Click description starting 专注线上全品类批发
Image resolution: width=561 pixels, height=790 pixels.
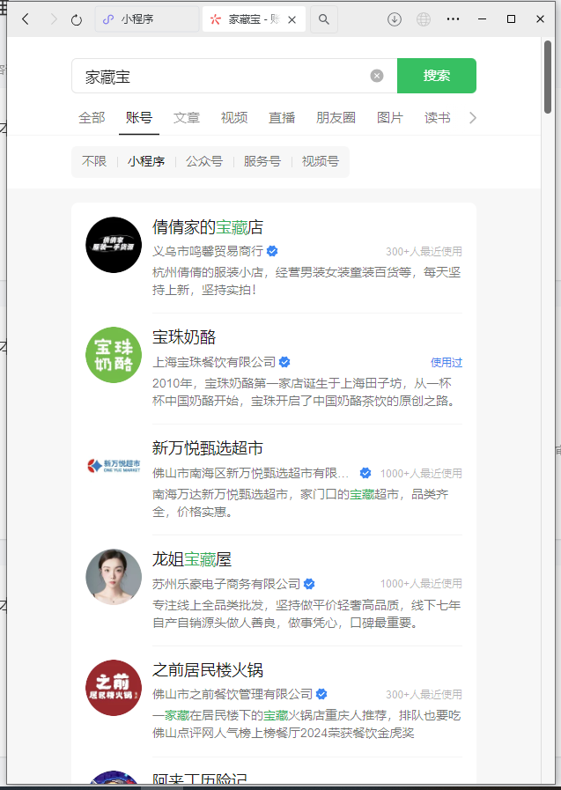click(x=306, y=614)
